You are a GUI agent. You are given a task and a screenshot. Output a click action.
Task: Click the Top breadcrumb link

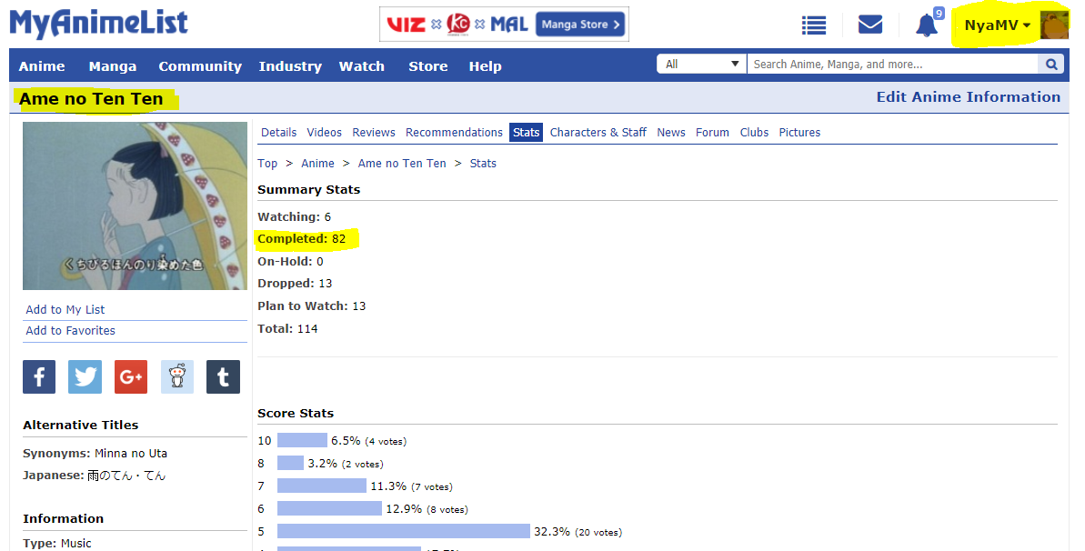pos(267,164)
